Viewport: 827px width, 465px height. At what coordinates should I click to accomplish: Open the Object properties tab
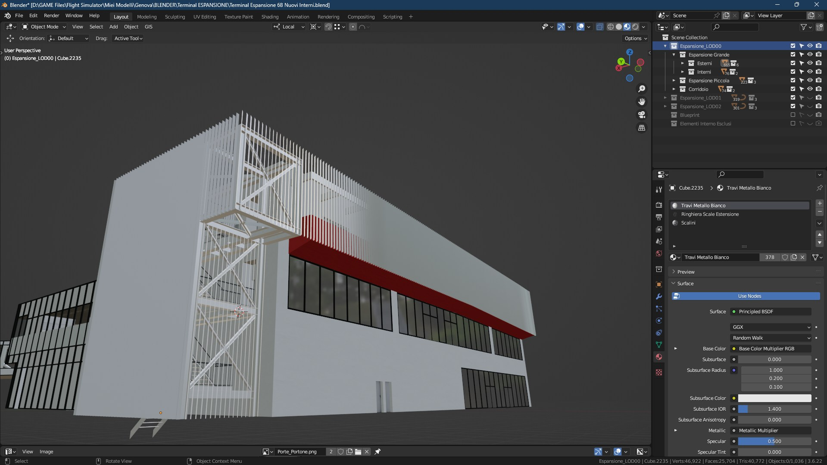(x=658, y=284)
